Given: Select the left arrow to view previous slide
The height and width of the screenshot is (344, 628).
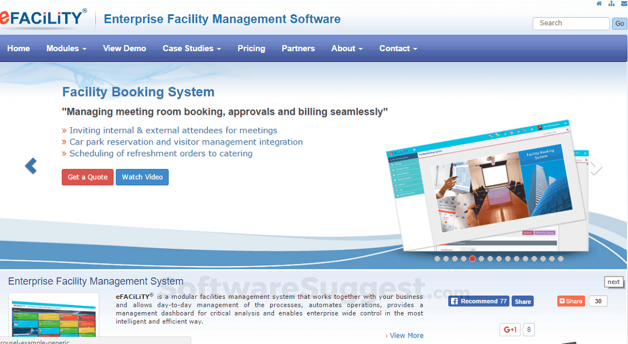Looking at the screenshot, I should pyautogui.click(x=30, y=166).
